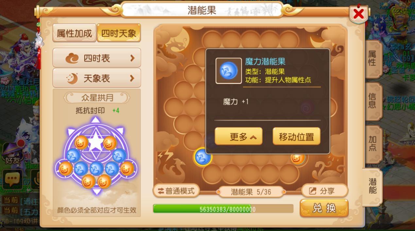Click the magic potential fruit icon in popup
The image size is (415, 231).
point(229,71)
